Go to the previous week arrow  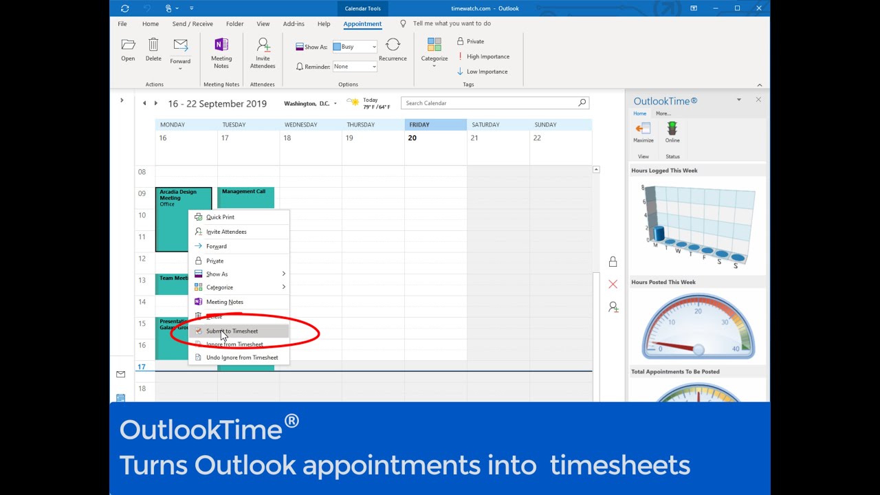144,103
